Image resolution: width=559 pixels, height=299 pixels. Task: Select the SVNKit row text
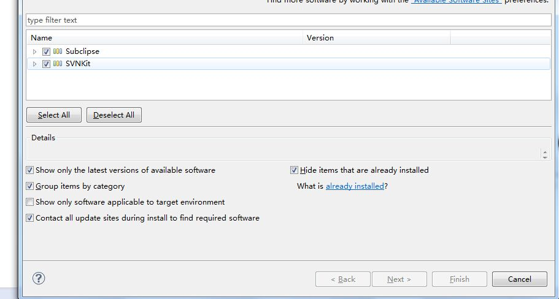tap(78, 64)
